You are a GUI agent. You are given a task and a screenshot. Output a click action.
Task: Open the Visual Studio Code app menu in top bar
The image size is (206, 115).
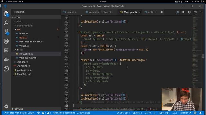pyautogui.click(x=14, y=1)
